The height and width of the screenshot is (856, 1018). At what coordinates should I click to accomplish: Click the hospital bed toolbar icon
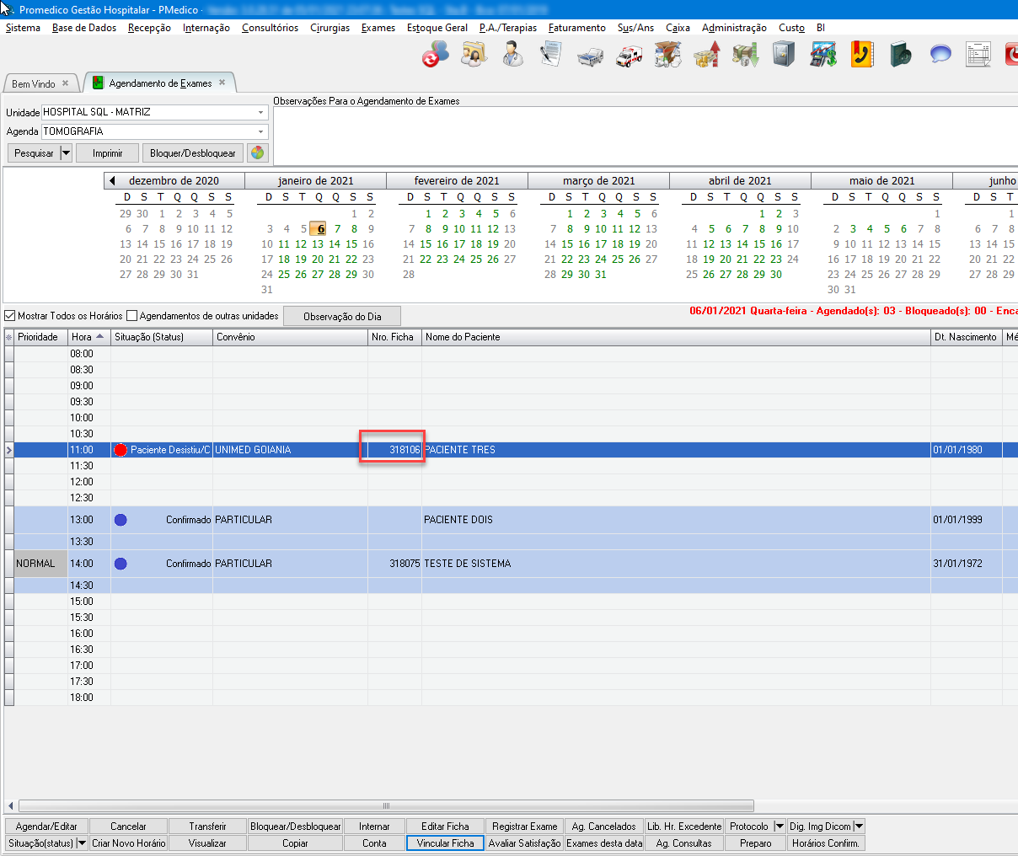590,56
